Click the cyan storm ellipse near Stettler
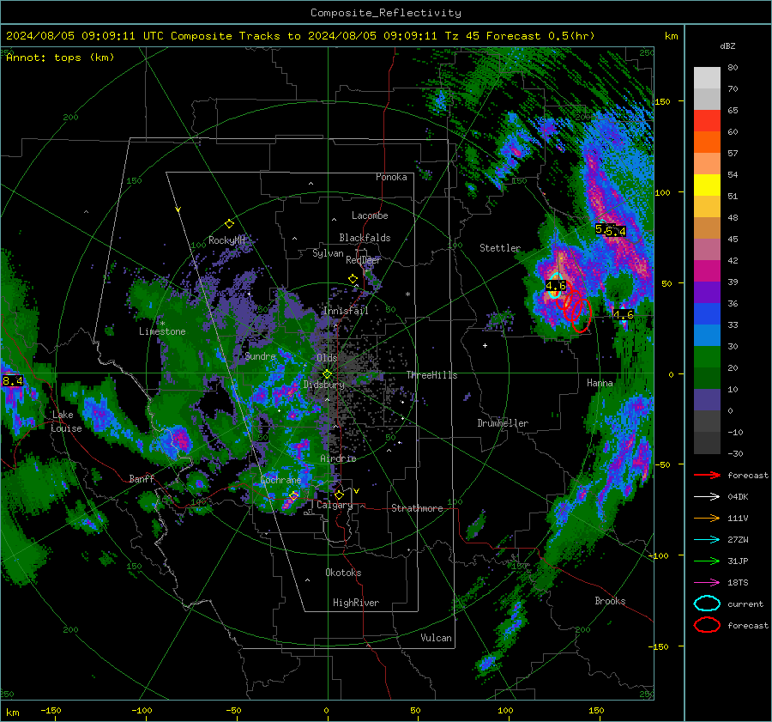The width and height of the screenshot is (772, 722). pyautogui.click(x=555, y=285)
